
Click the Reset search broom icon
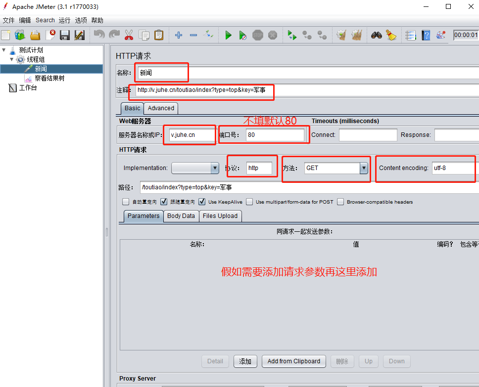pos(391,35)
